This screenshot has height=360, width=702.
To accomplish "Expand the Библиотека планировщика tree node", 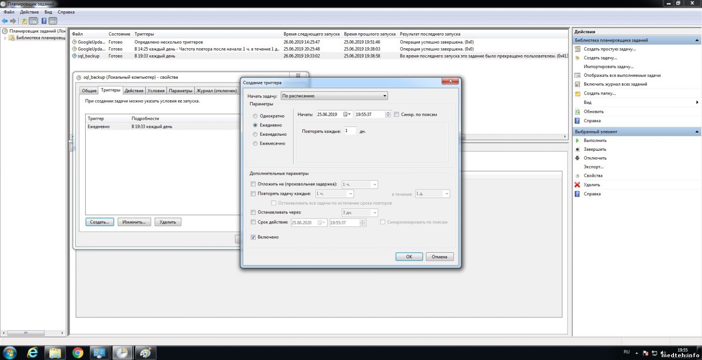I will tap(6, 38).
